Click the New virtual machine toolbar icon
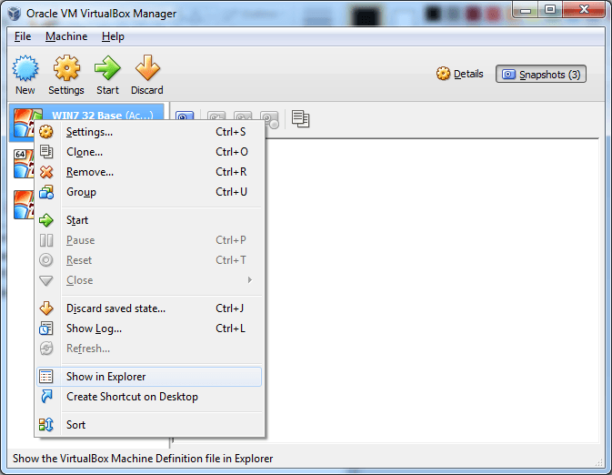The image size is (612, 475). click(25, 75)
